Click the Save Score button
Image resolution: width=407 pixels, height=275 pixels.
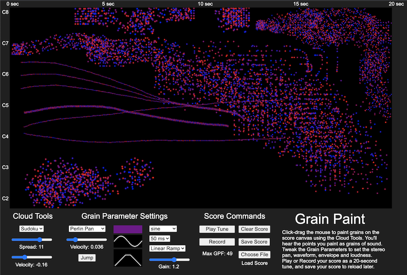tap(254, 242)
